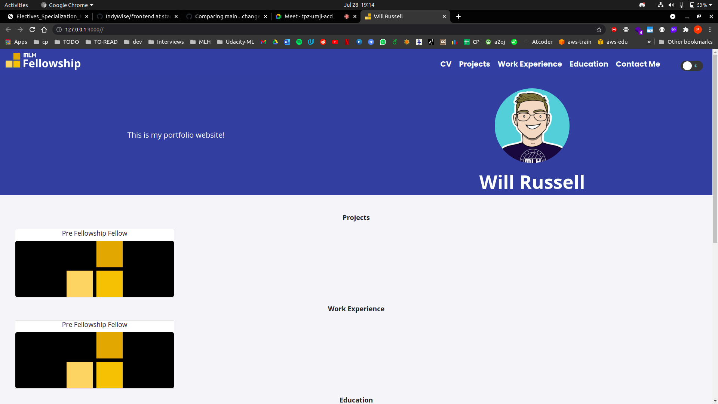
Task: Open the Extensions puzzle-piece menu
Action: [x=686, y=30]
